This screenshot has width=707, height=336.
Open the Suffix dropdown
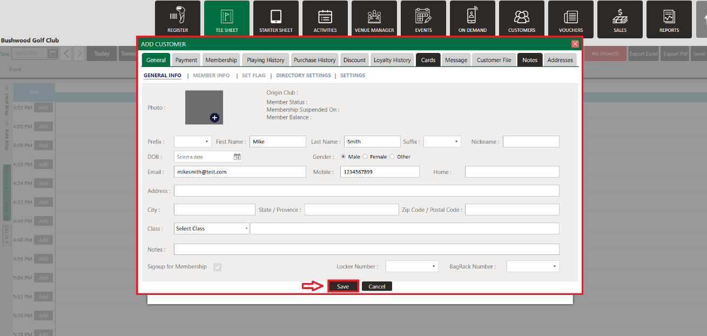click(442, 142)
